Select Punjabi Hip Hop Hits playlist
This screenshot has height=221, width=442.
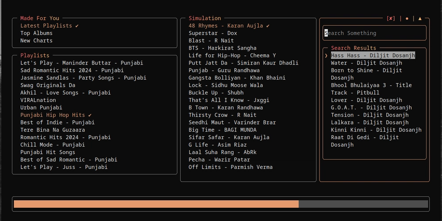click(x=56, y=115)
